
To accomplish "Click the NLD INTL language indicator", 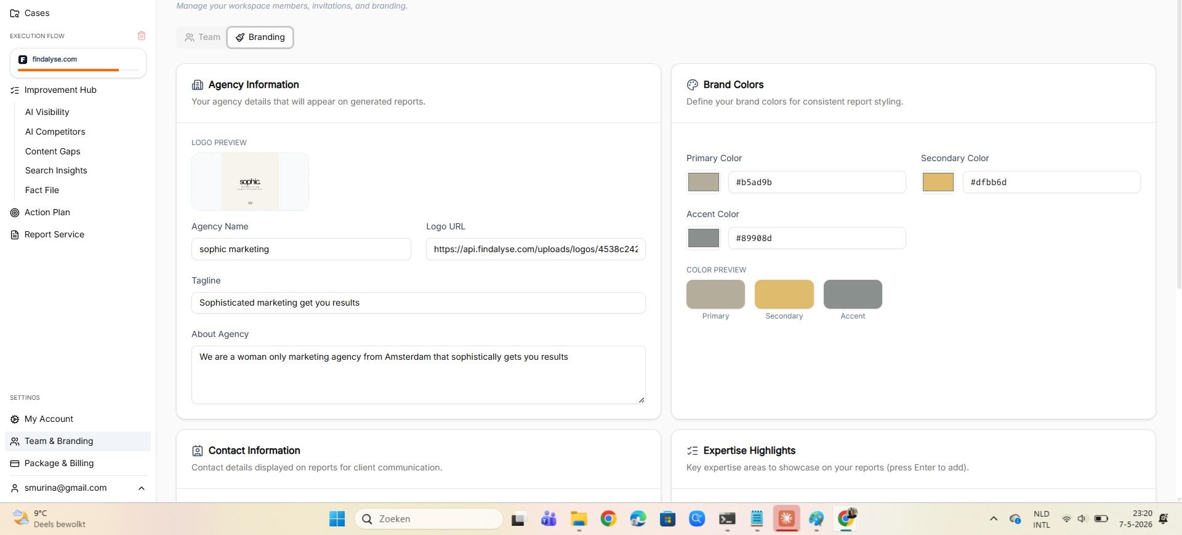I will 1041,519.
